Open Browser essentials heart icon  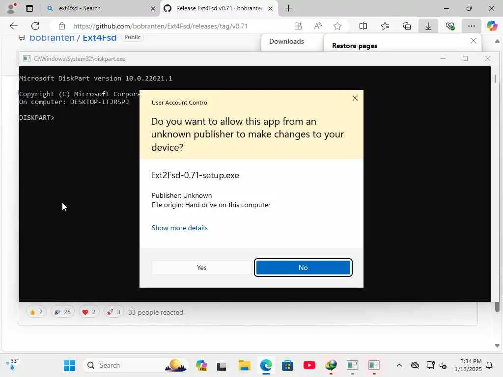click(x=450, y=26)
